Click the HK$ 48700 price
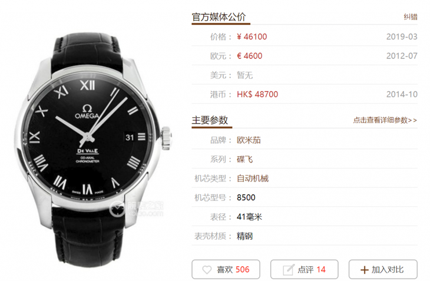Screen dimensions: 430x281 pos(257,94)
